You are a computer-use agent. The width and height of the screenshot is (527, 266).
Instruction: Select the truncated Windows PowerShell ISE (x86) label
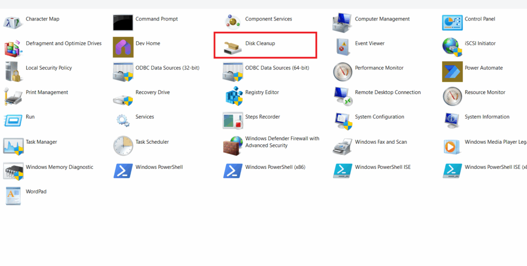click(496, 167)
